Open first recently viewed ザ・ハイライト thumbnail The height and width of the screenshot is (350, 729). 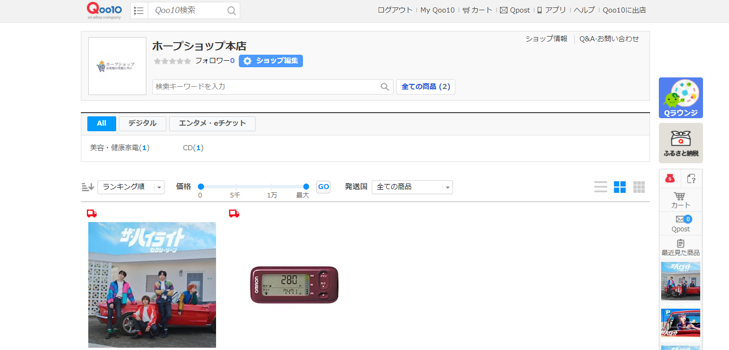681,281
